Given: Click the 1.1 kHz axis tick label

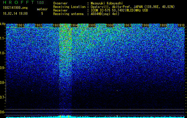Looking at the screenshot, I should (3, 39).
